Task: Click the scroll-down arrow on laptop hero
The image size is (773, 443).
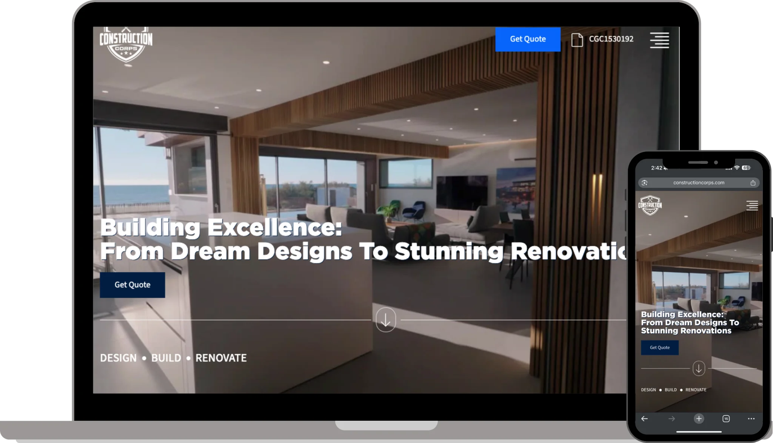Action: coord(385,320)
